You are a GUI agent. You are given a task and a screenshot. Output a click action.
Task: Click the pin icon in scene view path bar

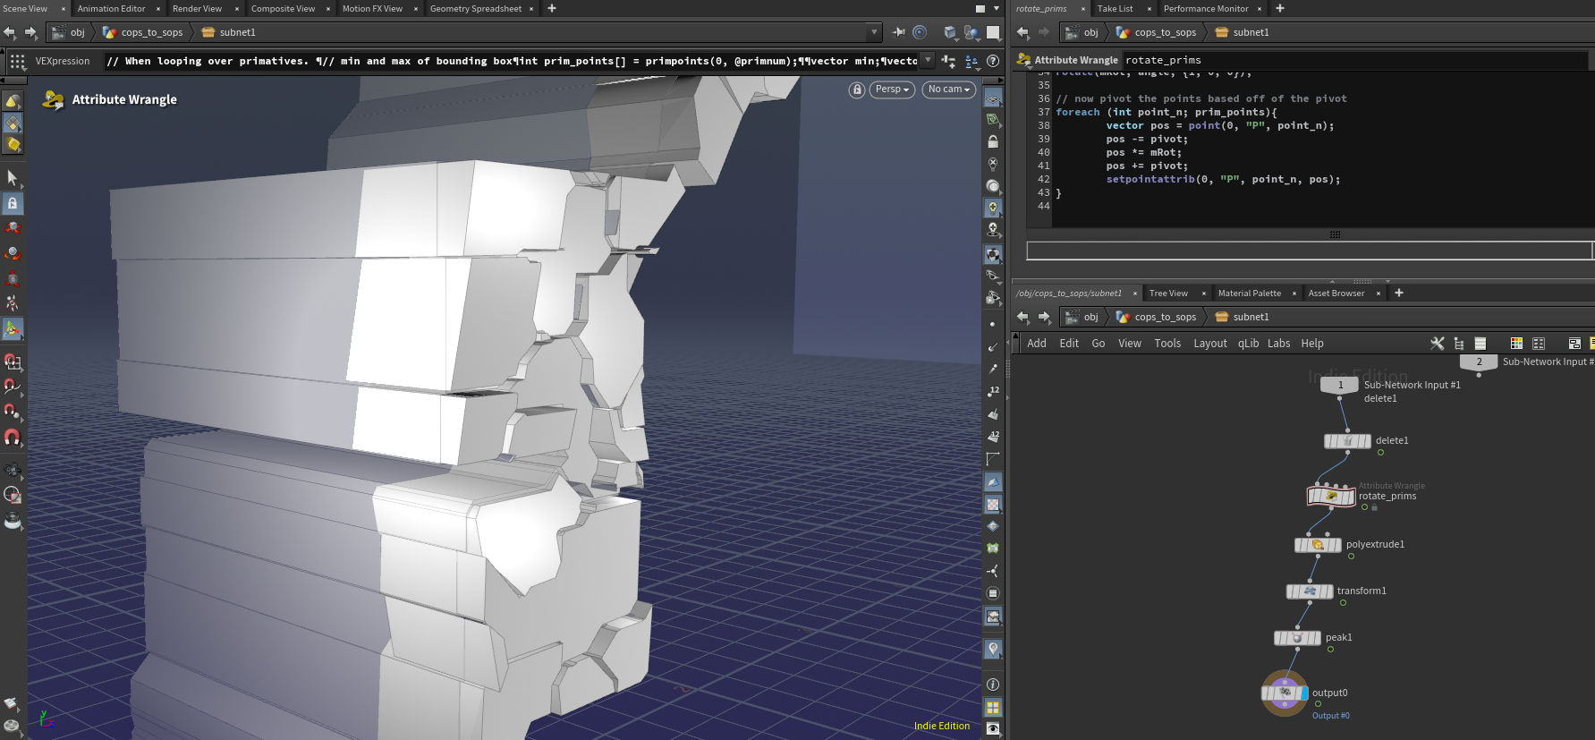tap(898, 32)
